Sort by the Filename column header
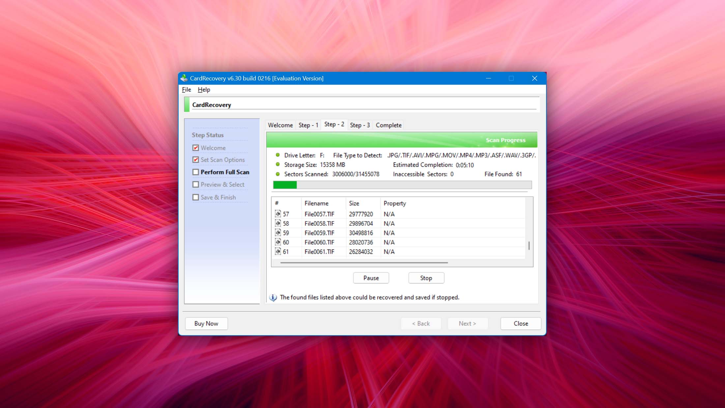 click(323, 203)
